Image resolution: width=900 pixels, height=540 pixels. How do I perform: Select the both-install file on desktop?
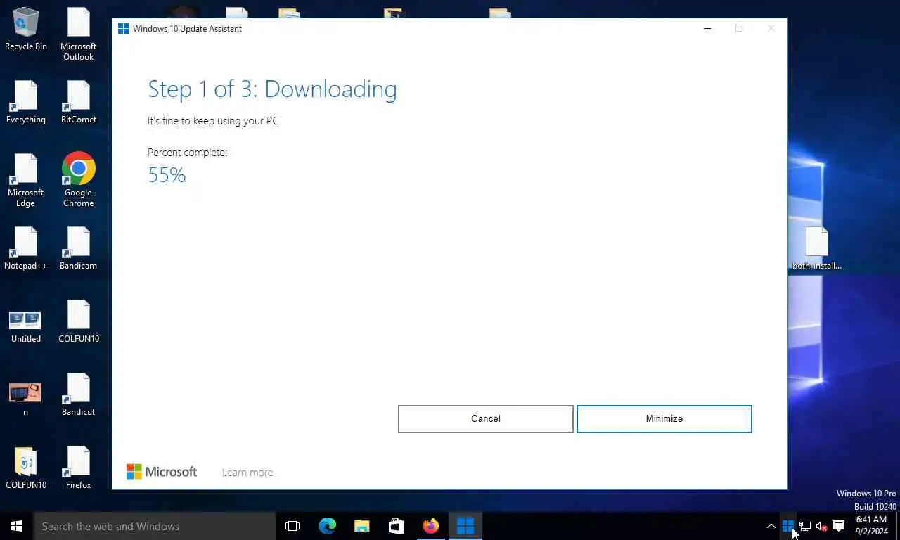coord(816,249)
